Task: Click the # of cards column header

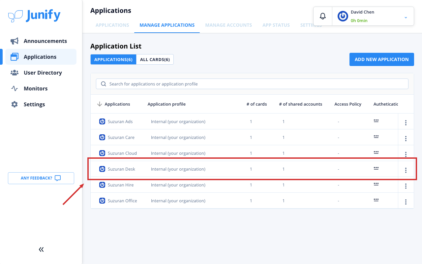Action: (256, 104)
